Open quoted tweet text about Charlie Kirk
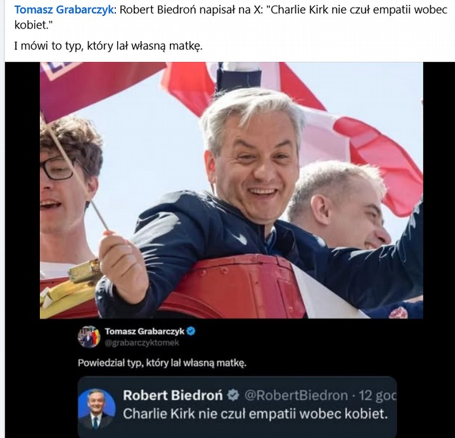This screenshot has height=438, width=455. [255, 414]
